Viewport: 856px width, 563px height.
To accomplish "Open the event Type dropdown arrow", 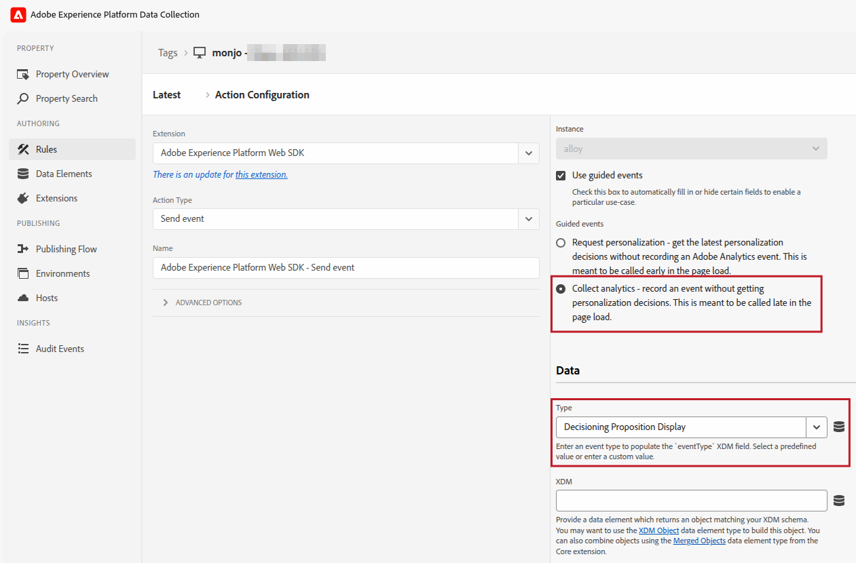I will pyautogui.click(x=816, y=427).
